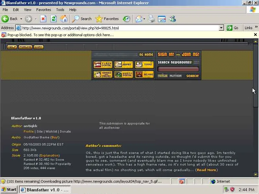The height and width of the screenshot is (194, 259).
Task: Click the red shield system tray icon
Action: click(x=232, y=189)
